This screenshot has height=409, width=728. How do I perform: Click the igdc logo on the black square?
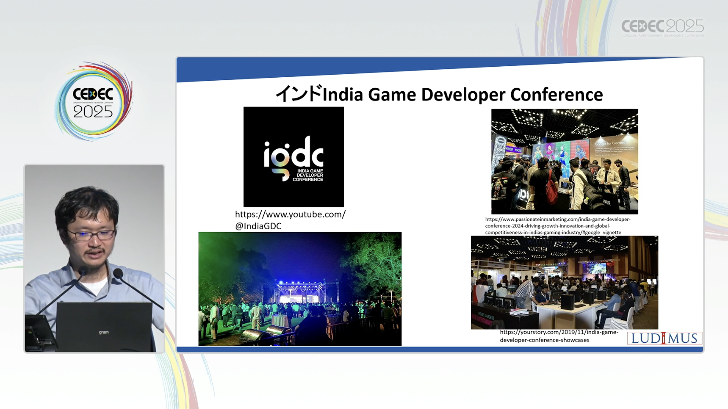pyautogui.click(x=294, y=157)
